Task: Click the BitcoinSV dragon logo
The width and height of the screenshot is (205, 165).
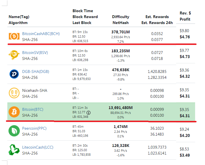Action: coord(14,55)
